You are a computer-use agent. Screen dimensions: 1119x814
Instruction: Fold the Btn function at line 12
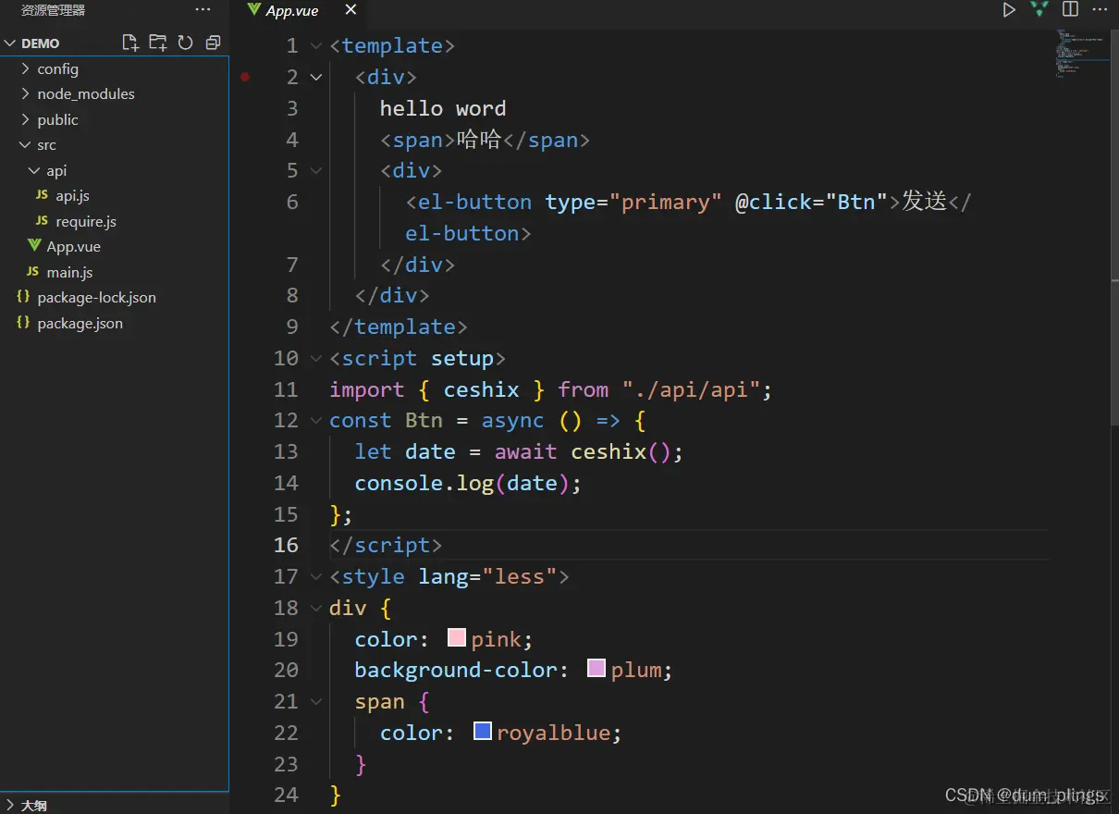pyautogui.click(x=316, y=420)
